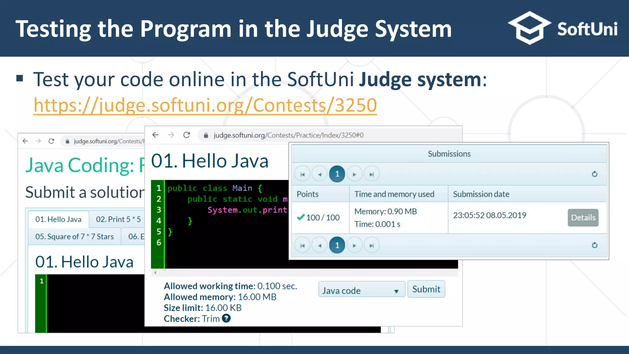Click the 01. Hello Java heading in front window
This screenshot has width=629, height=354.
point(210,161)
